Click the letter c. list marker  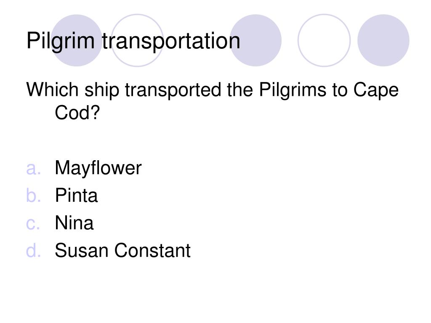[33, 224]
